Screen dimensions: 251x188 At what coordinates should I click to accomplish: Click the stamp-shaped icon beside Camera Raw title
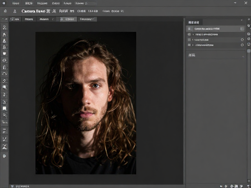click(x=15, y=11)
